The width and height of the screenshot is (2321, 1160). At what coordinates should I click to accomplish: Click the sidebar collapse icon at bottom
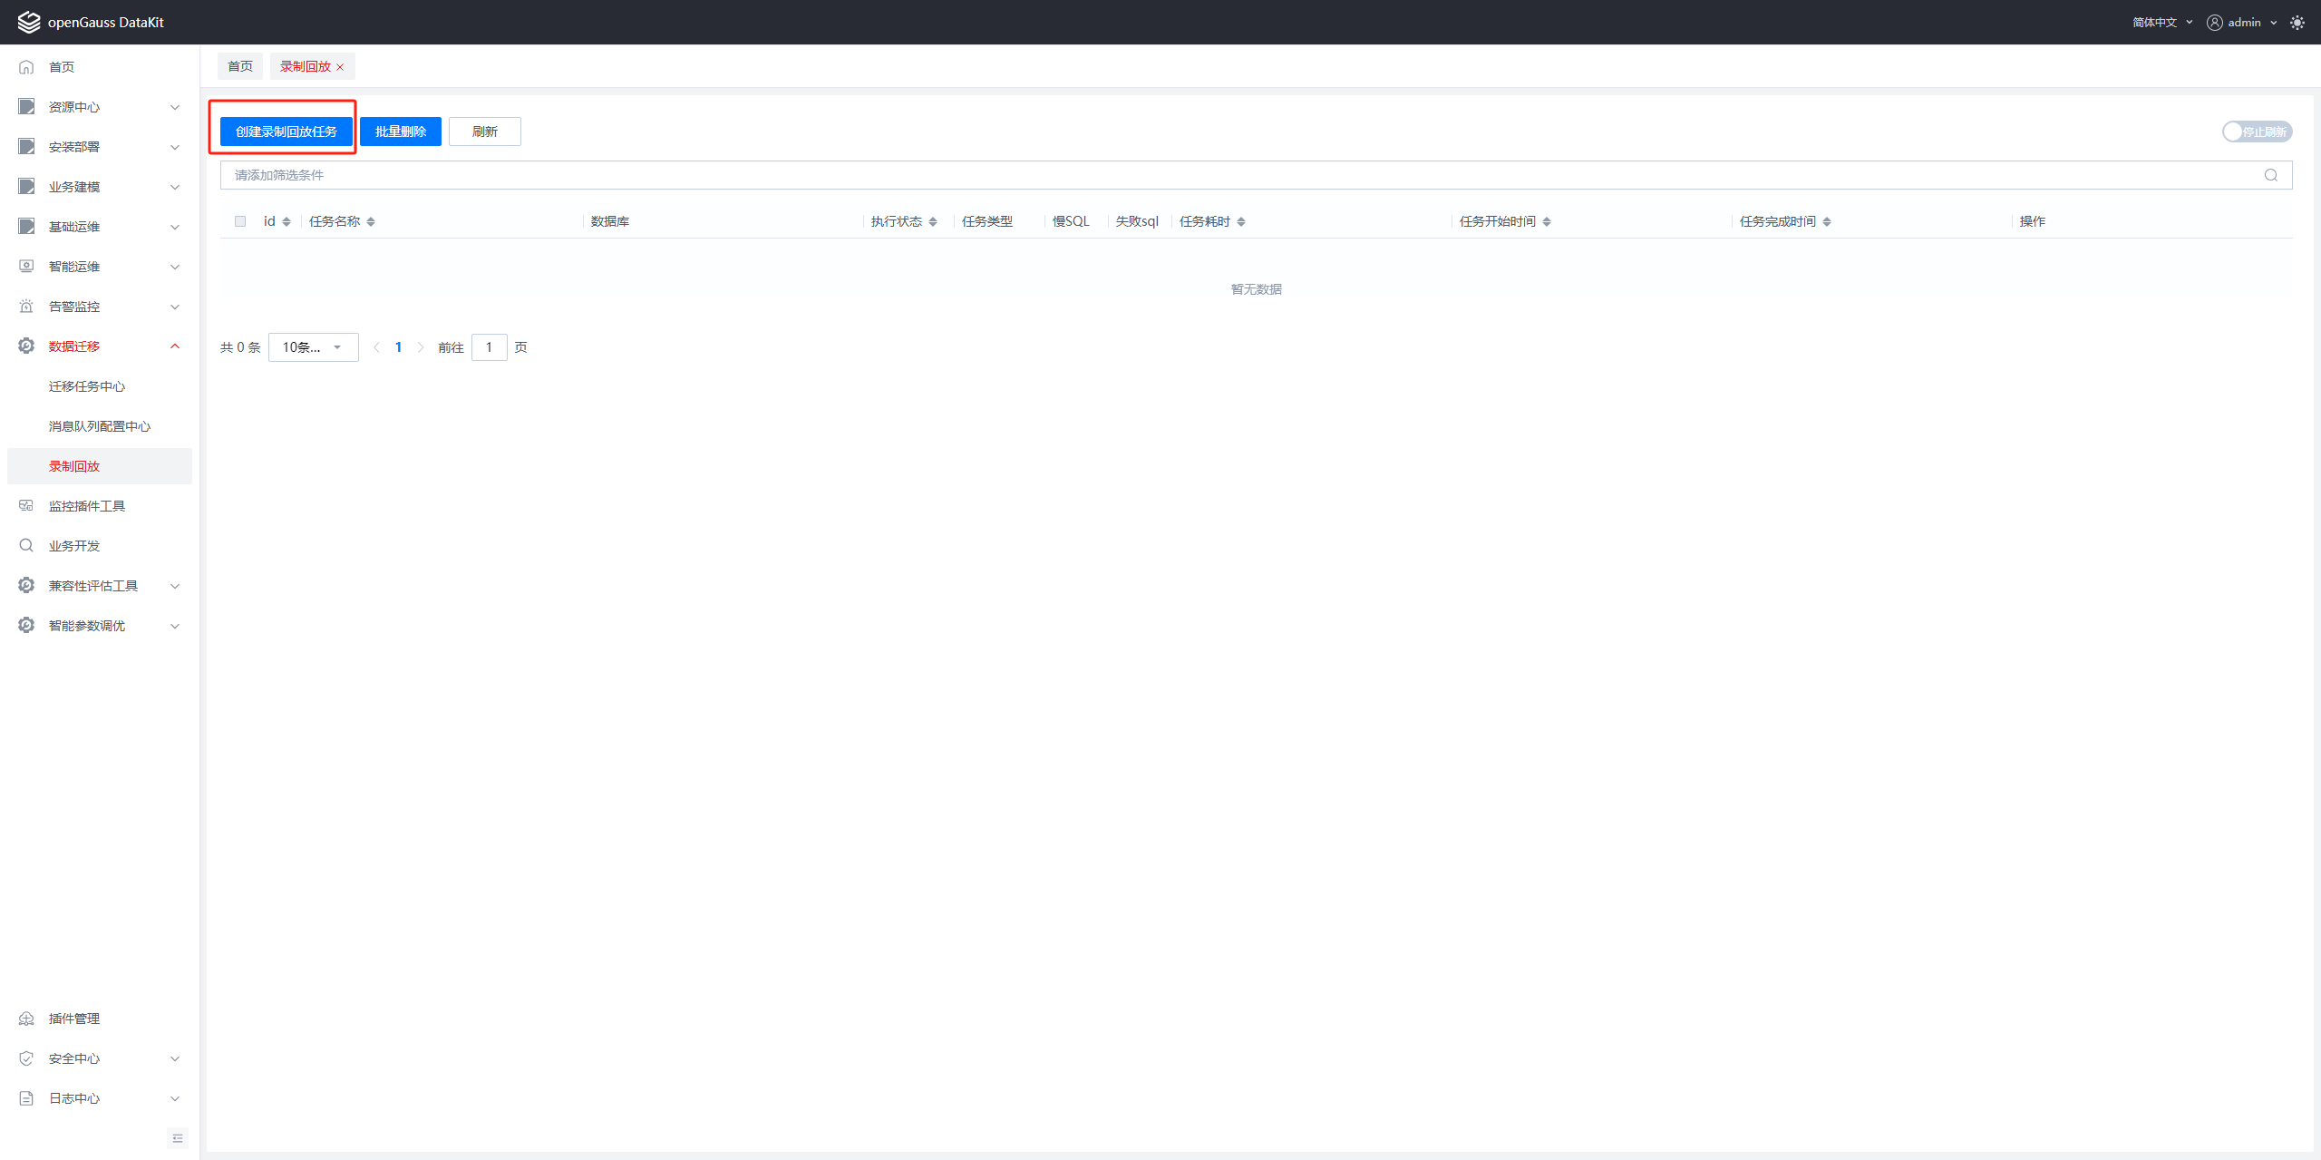click(178, 1138)
